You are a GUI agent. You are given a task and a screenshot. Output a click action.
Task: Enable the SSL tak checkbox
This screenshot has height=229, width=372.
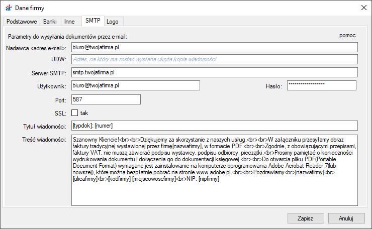[75, 112]
